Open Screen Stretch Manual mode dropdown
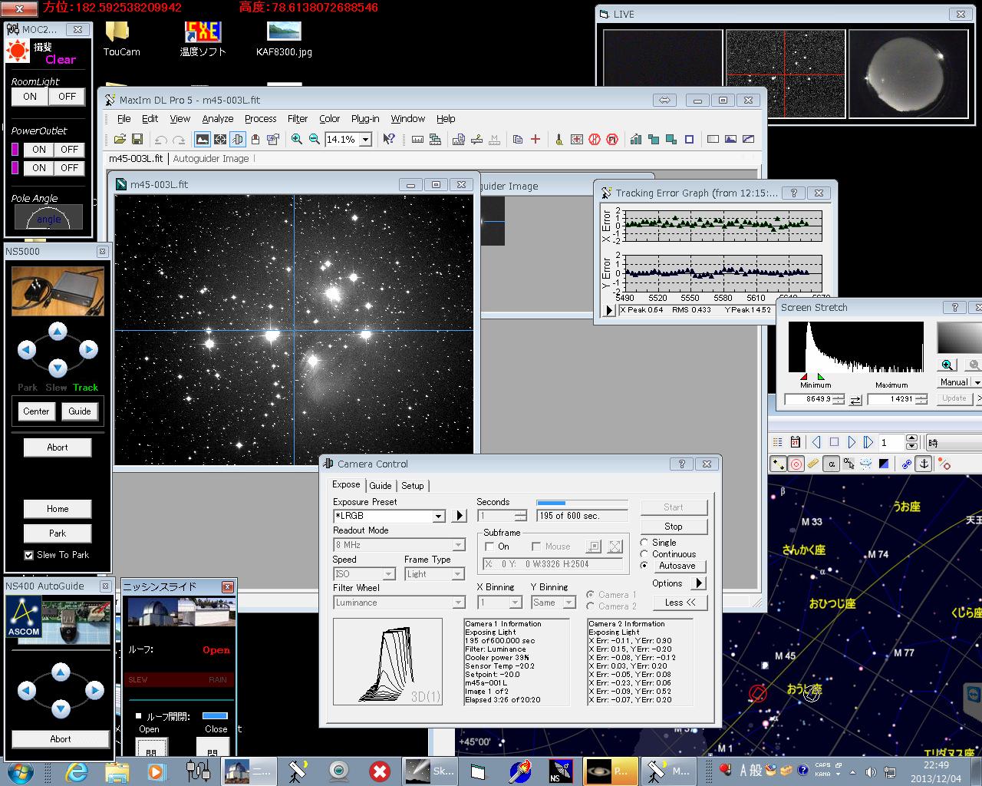The image size is (982, 786). click(977, 382)
